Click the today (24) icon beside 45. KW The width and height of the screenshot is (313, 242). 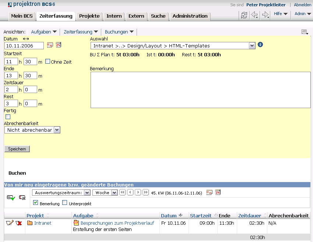click(x=218, y=192)
